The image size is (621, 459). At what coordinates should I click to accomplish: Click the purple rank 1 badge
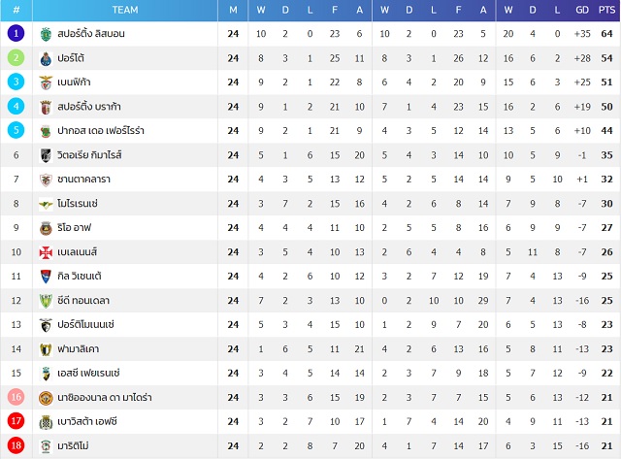(16, 33)
